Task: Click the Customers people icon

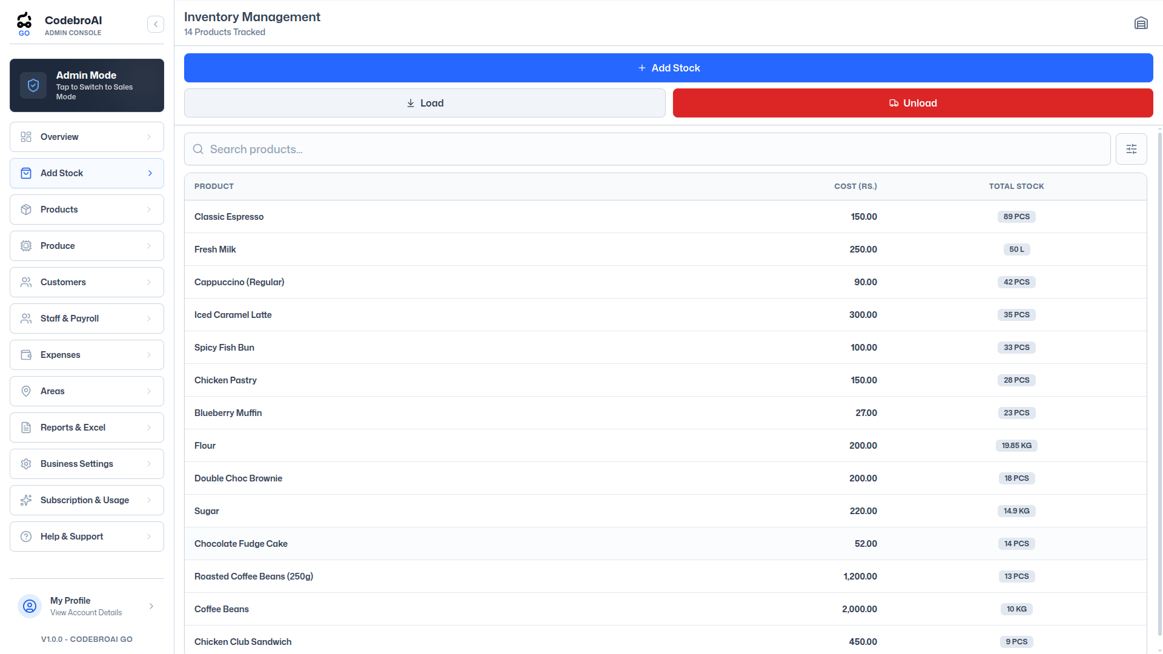Action: [x=26, y=282]
